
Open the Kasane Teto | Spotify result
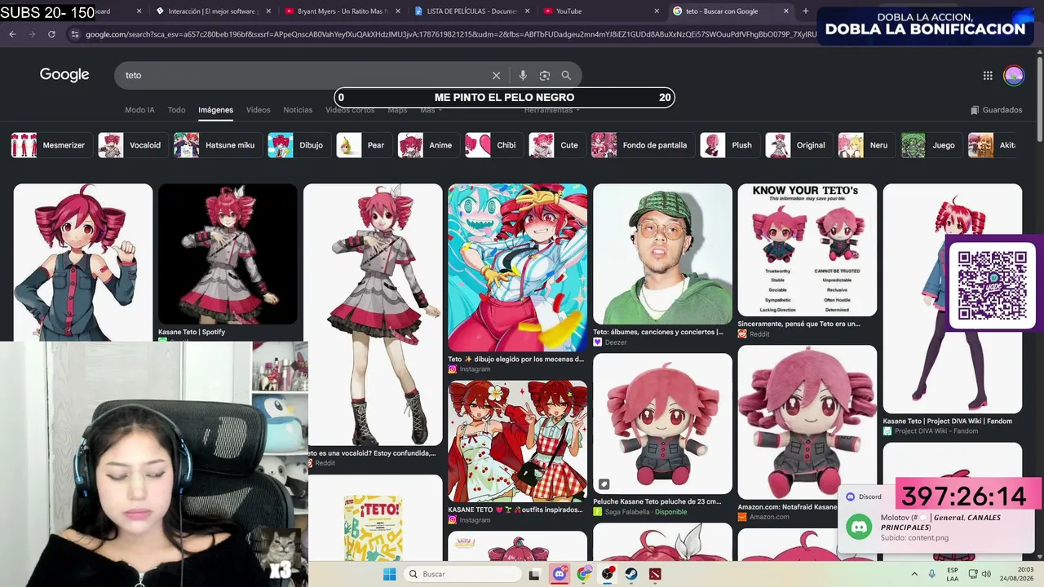pos(228,259)
